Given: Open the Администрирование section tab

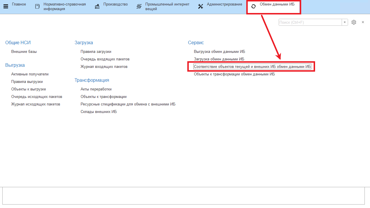Looking at the screenshot, I should 224,4.
